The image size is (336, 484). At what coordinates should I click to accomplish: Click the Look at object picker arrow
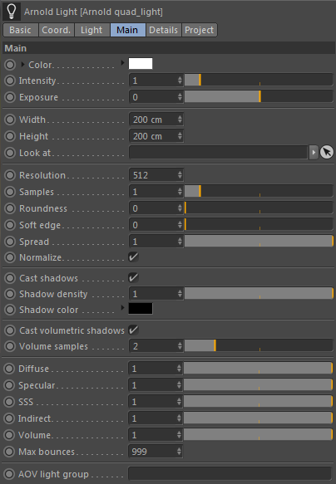(326, 152)
